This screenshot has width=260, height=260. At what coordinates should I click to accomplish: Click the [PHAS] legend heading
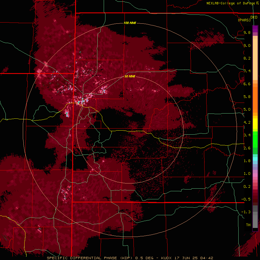[x=244, y=20]
